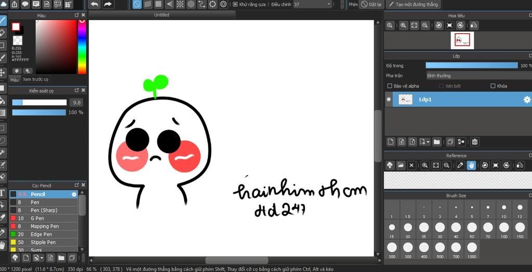Open the Pha trộn Bình thường dropdown
The image size is (532, 272).
pos(478,76)
